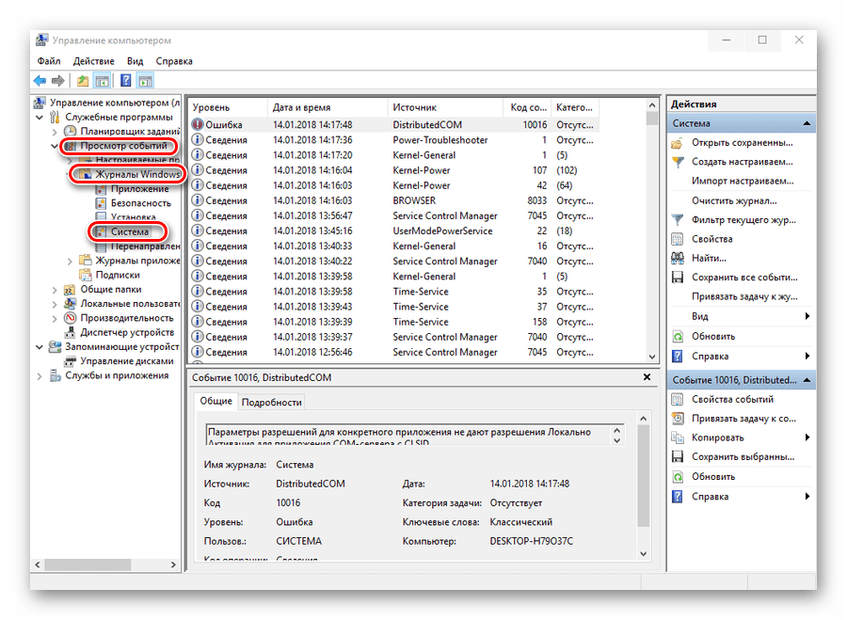Click the Сохранить все события disk icon

point(678,277)
